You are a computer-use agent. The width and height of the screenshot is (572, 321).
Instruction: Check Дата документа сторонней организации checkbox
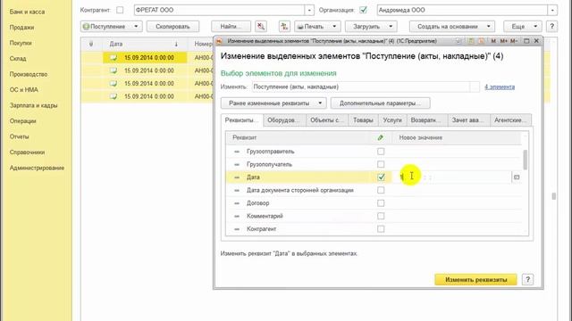pos(381,190)
